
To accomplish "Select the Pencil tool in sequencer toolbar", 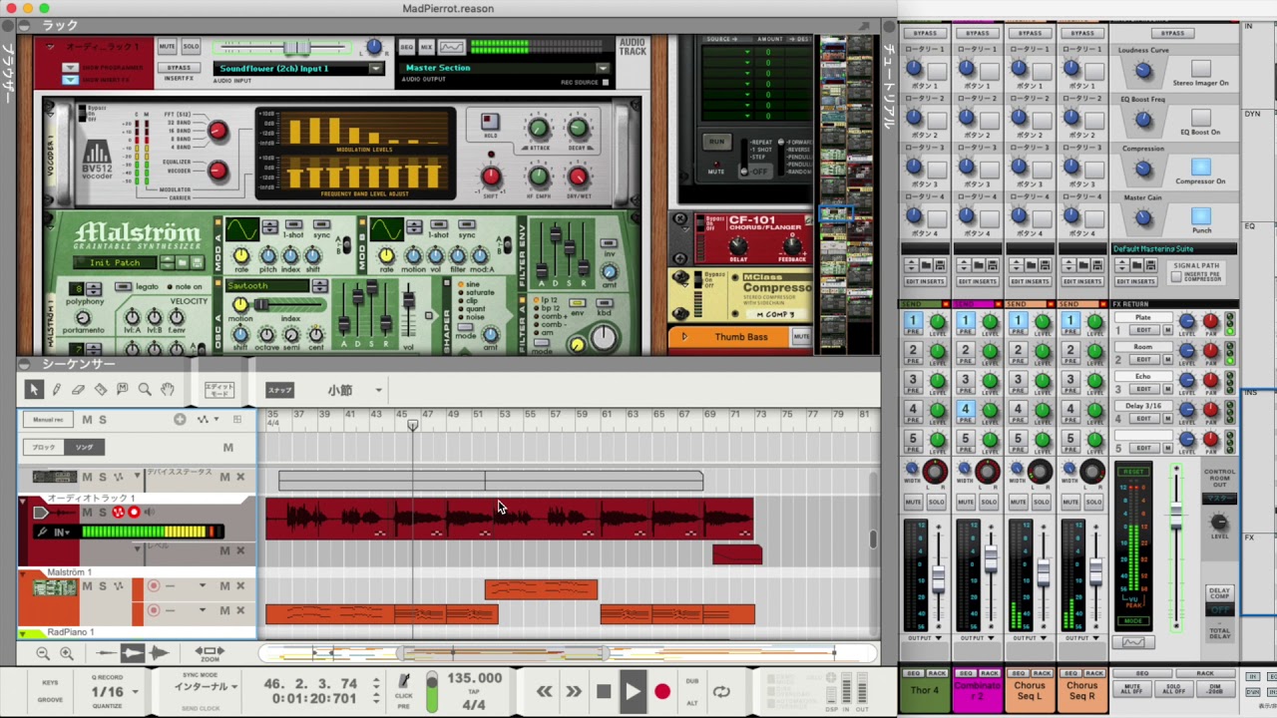I will pyautogui.click(x=56, y=390).
